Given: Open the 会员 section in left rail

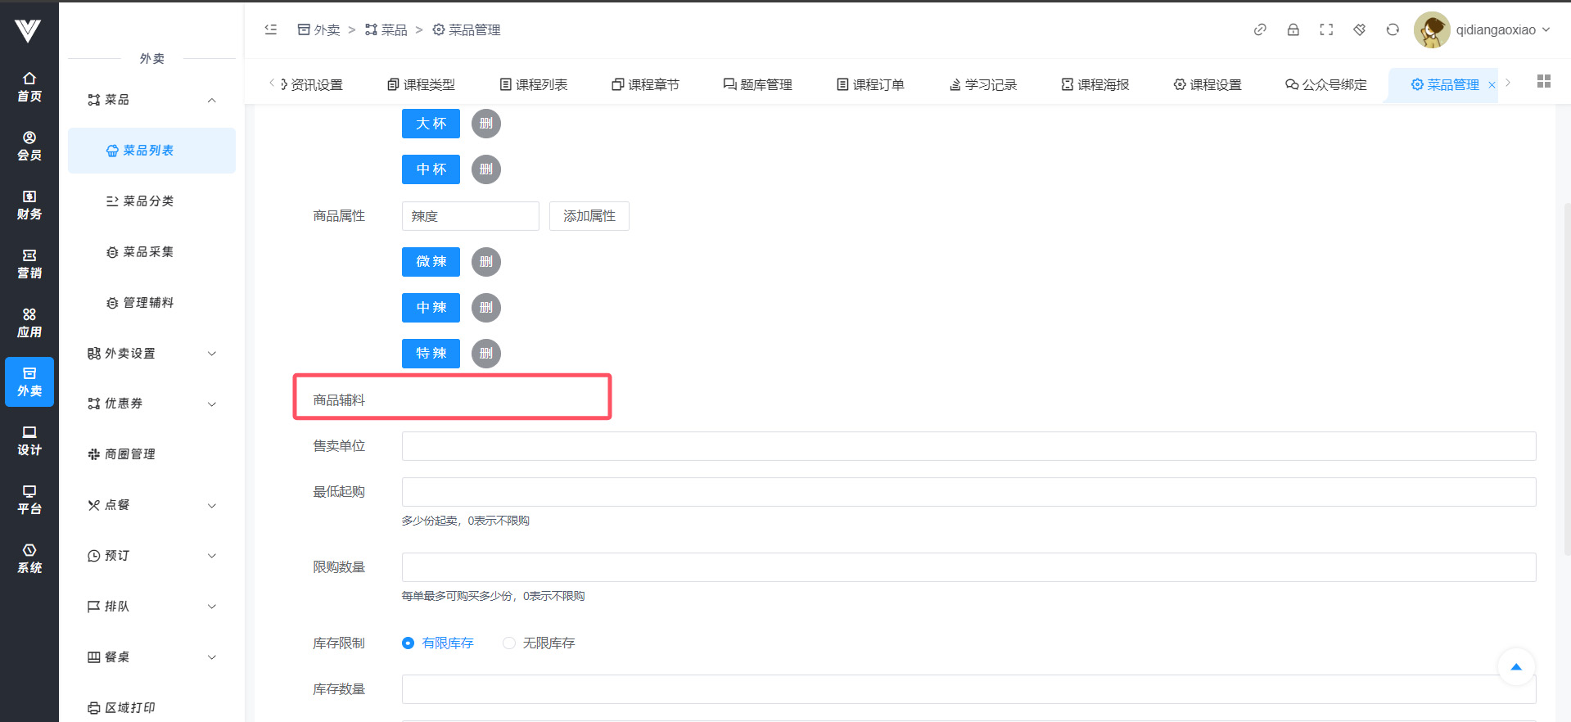Looking at the screenshot, I should point(29,146).
